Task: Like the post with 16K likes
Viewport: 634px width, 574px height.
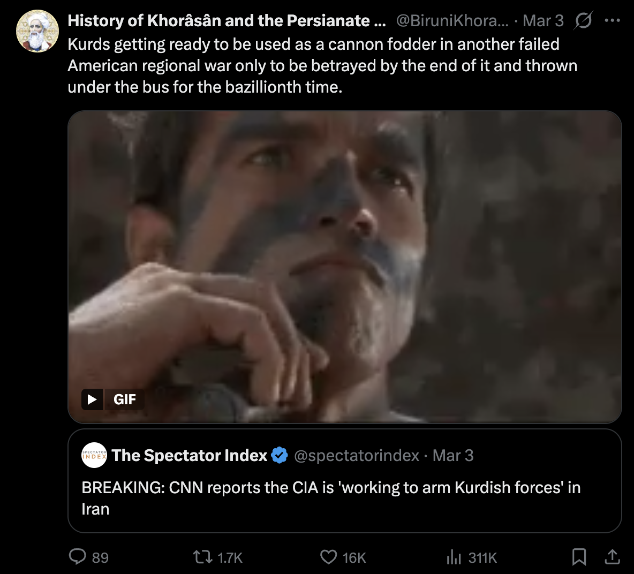Action: (329, 557)
